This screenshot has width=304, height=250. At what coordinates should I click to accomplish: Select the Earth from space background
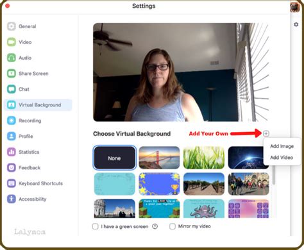(x=246, y=158)
